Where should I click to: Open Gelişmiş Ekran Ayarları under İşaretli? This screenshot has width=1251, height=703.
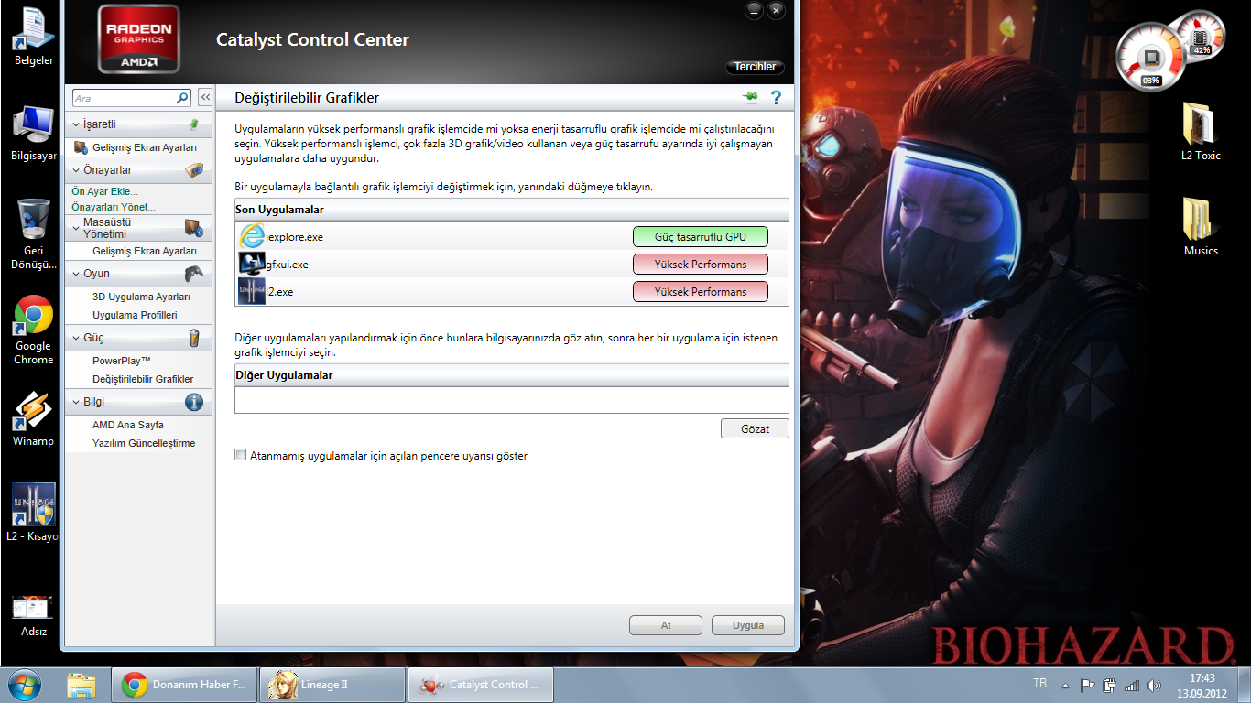click(145, 147)
